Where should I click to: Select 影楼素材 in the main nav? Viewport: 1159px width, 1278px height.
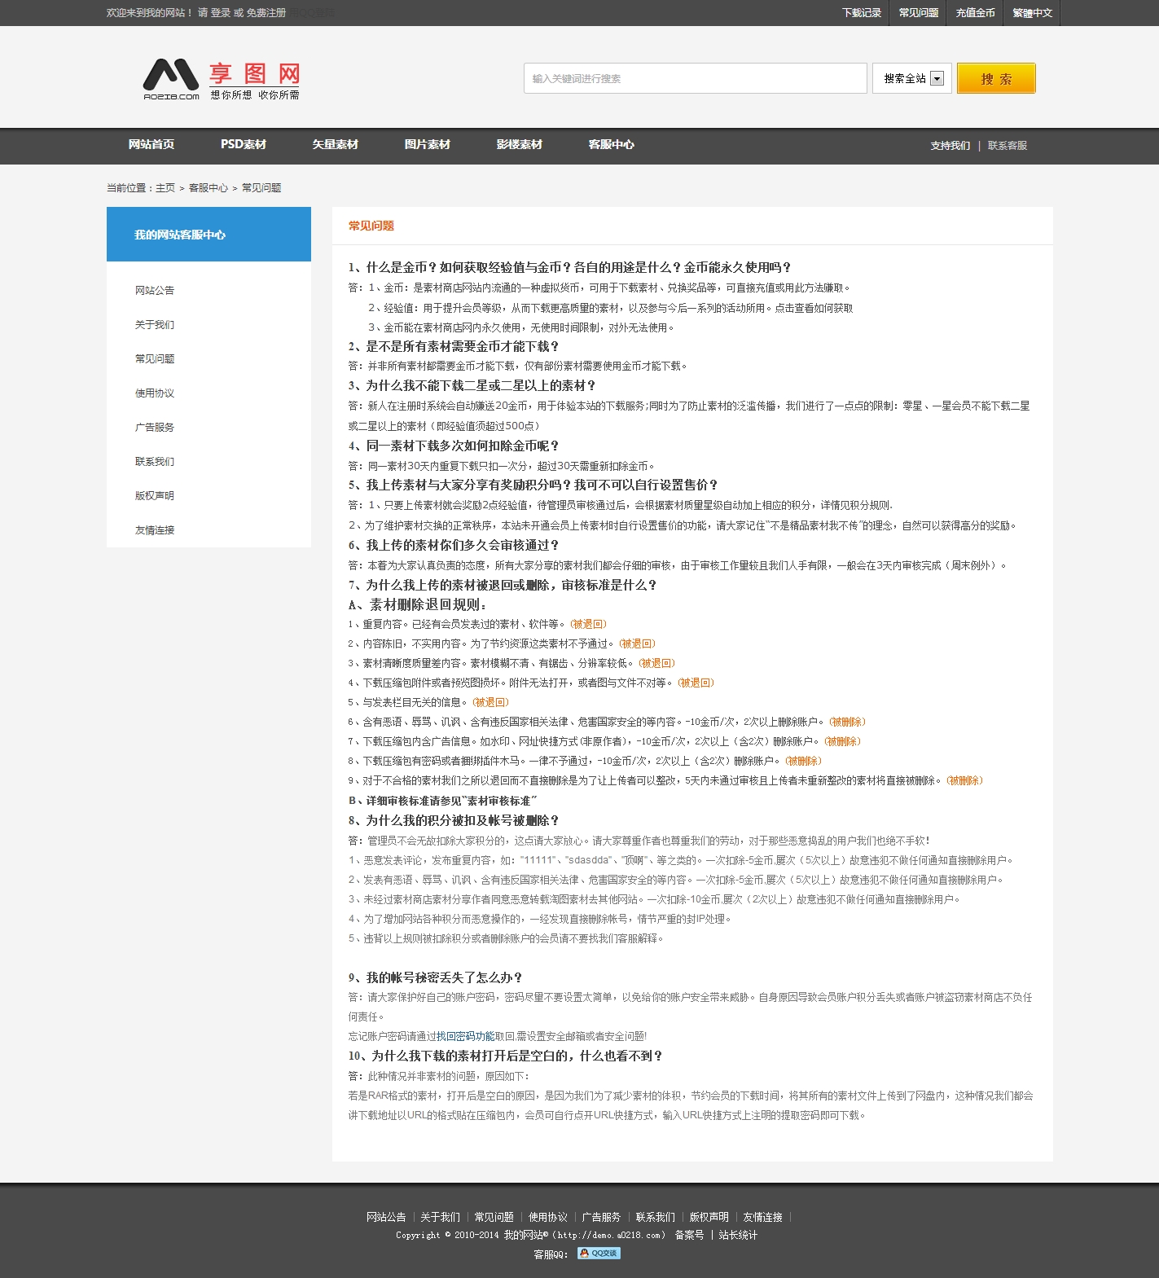pyautogui.click(x=519, y=145)
